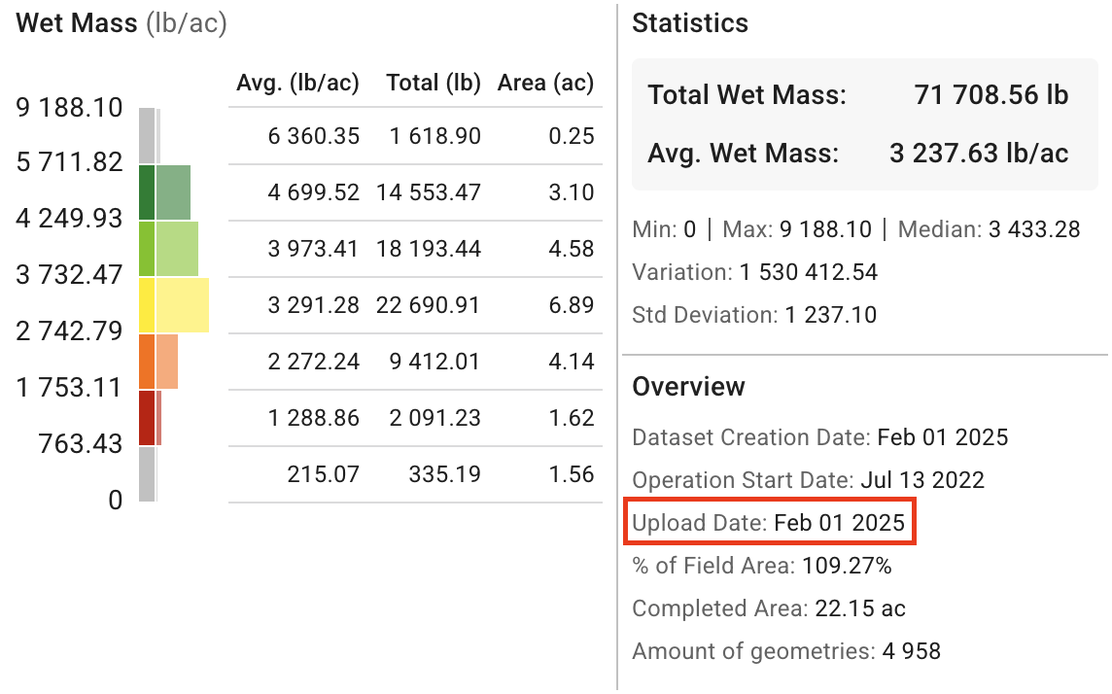Viewport: 1112px width, 694px height.
Task: Click the Avg. (lb/ac) column header
Action: pyautogui.click(x=297, y=84)
